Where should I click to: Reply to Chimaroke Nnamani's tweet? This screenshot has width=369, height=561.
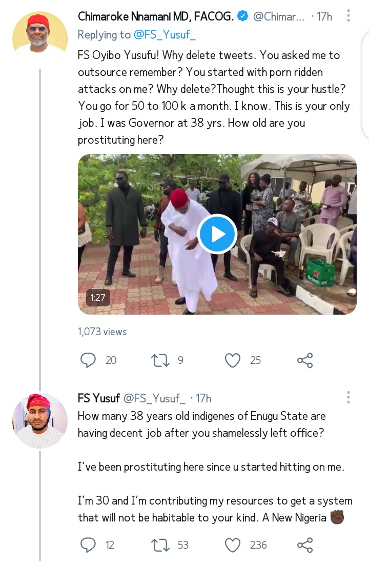(x=89, y=360)
